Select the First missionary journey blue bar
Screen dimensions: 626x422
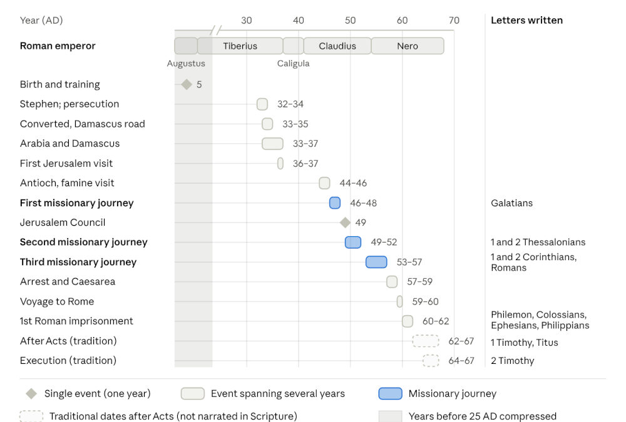335,203
